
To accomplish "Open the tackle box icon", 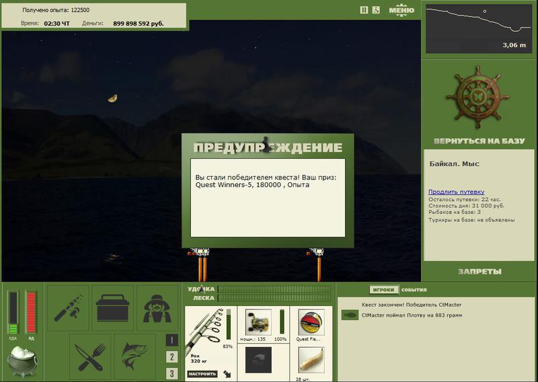I will click(112, 308).
